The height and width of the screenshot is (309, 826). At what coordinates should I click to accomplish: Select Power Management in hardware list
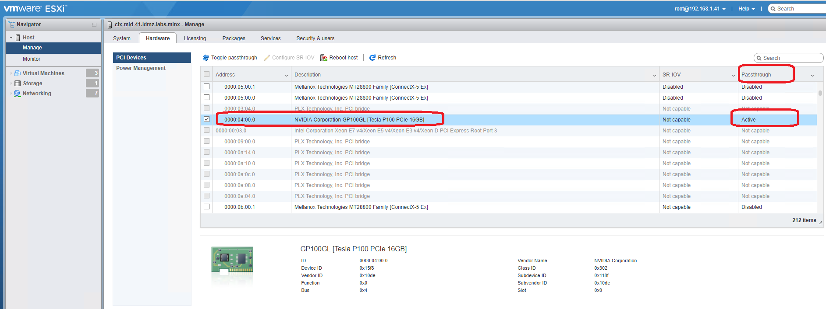152,68
